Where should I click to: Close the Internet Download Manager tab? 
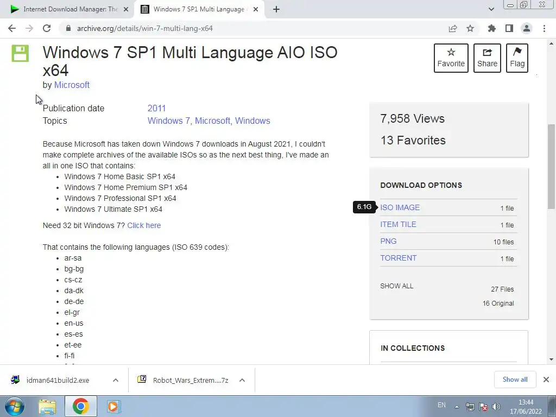pos(126,10)
